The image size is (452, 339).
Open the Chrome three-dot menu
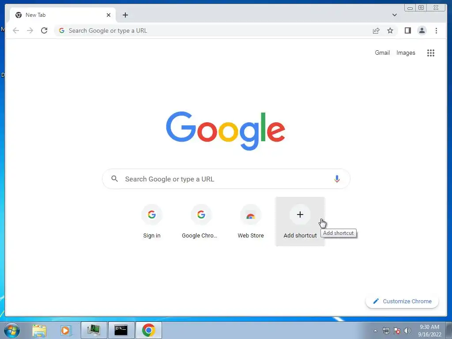[436, 30]
